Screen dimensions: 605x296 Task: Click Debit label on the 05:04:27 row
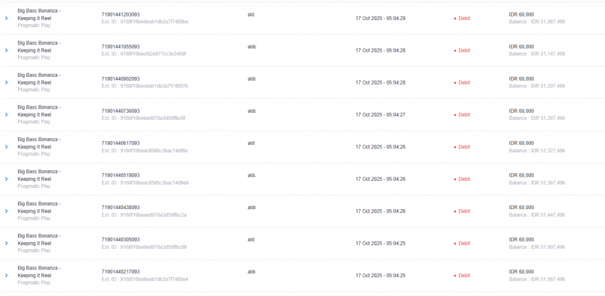click(464, 115)
